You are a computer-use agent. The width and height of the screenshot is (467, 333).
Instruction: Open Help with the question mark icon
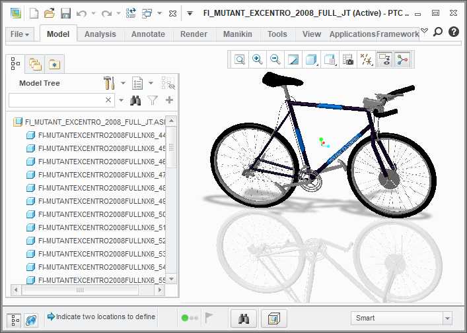[454, 32]
